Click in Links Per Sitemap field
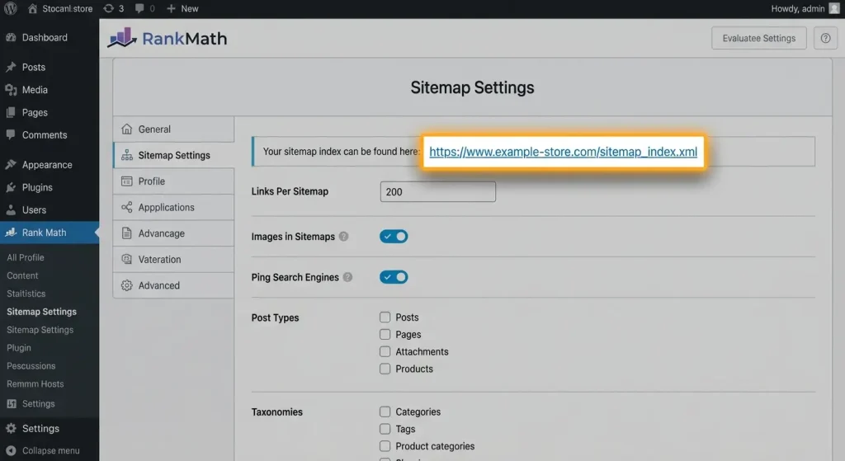 (x=437, y=191)
